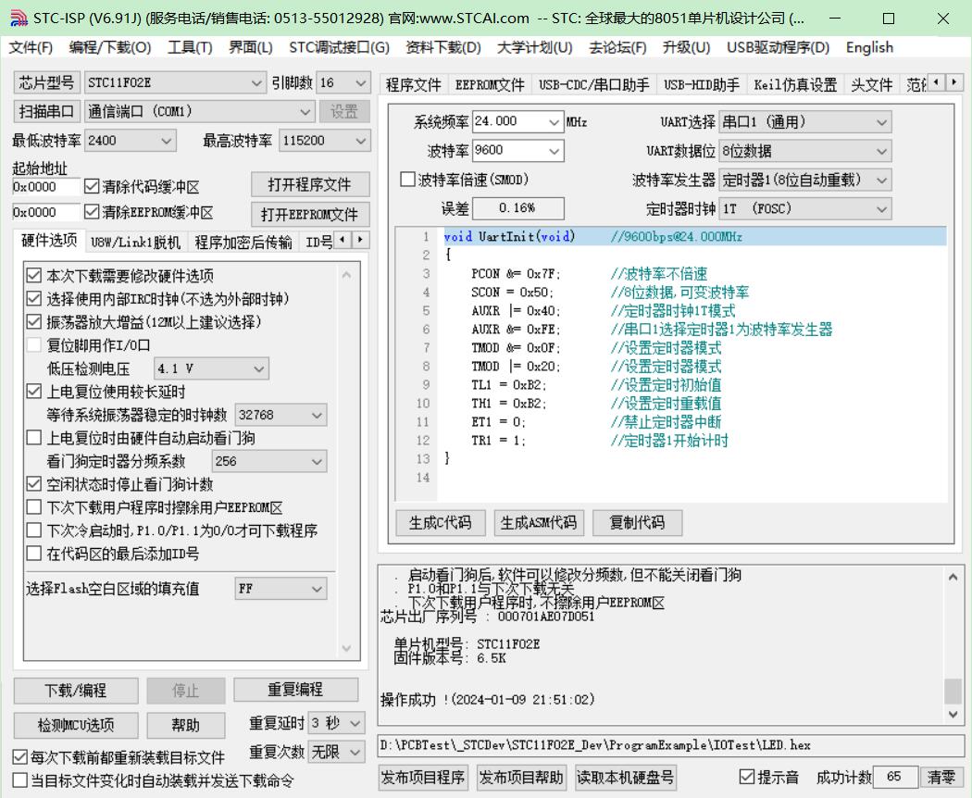The width and height of the screenshot is (972, 798).
Task: Open the 编程/下载(O) menu
Action: pos(110,48)
